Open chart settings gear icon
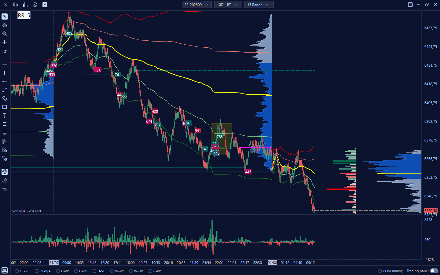Screen dimensions: 440x275 point(35,5)
